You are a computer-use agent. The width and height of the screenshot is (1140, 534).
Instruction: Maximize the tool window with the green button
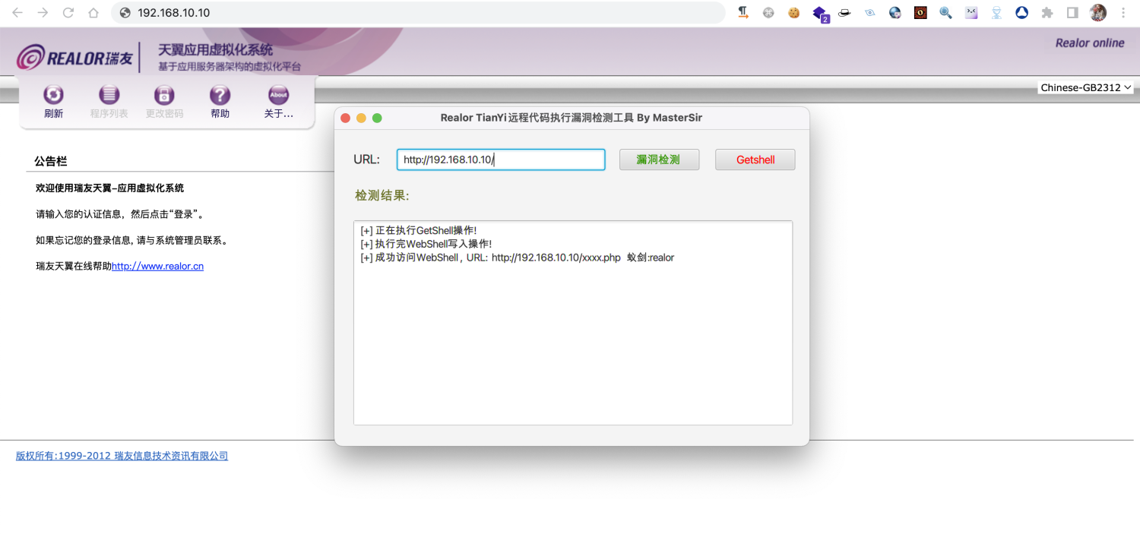point(377,118)
